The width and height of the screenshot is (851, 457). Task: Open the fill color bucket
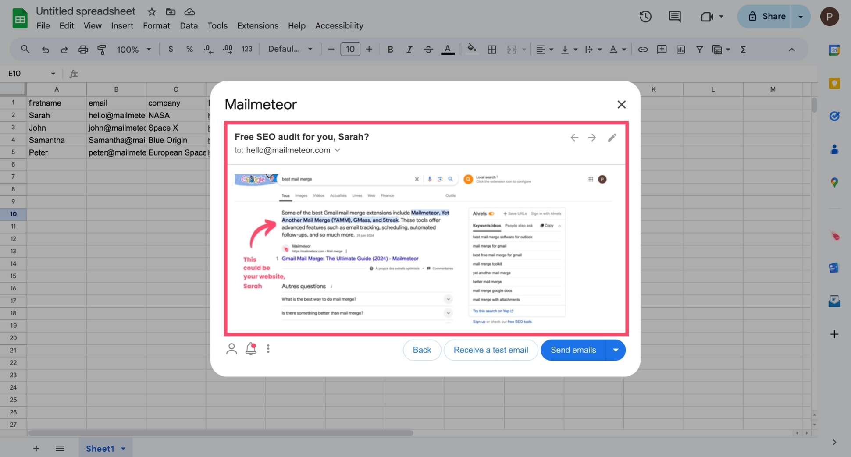point(472,49)
